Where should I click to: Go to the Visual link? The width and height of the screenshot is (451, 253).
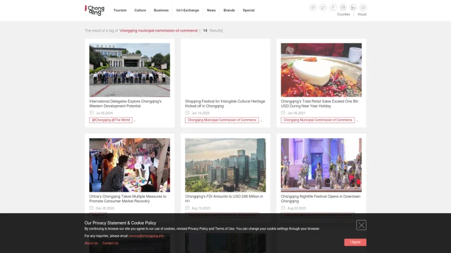click(x=362, y=15)
